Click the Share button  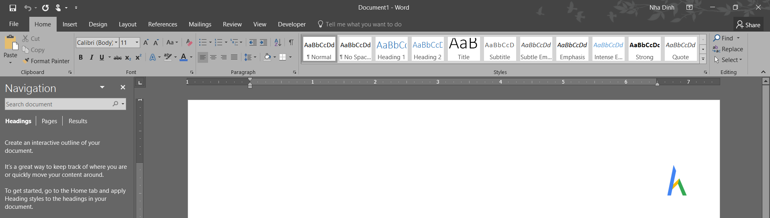coord(748,25)
